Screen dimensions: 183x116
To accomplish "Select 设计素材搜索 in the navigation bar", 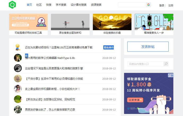I will (x=79, y=5).
